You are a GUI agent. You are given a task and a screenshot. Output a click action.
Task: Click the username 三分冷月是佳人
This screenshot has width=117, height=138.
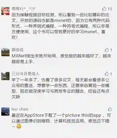coord(25,74)
